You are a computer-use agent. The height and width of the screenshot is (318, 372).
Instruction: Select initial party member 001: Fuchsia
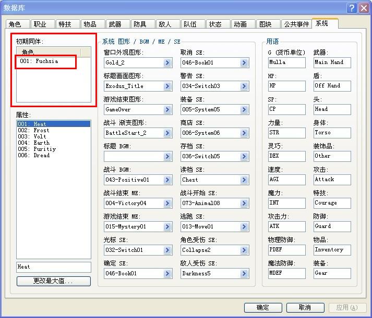(x=53, y=61)
